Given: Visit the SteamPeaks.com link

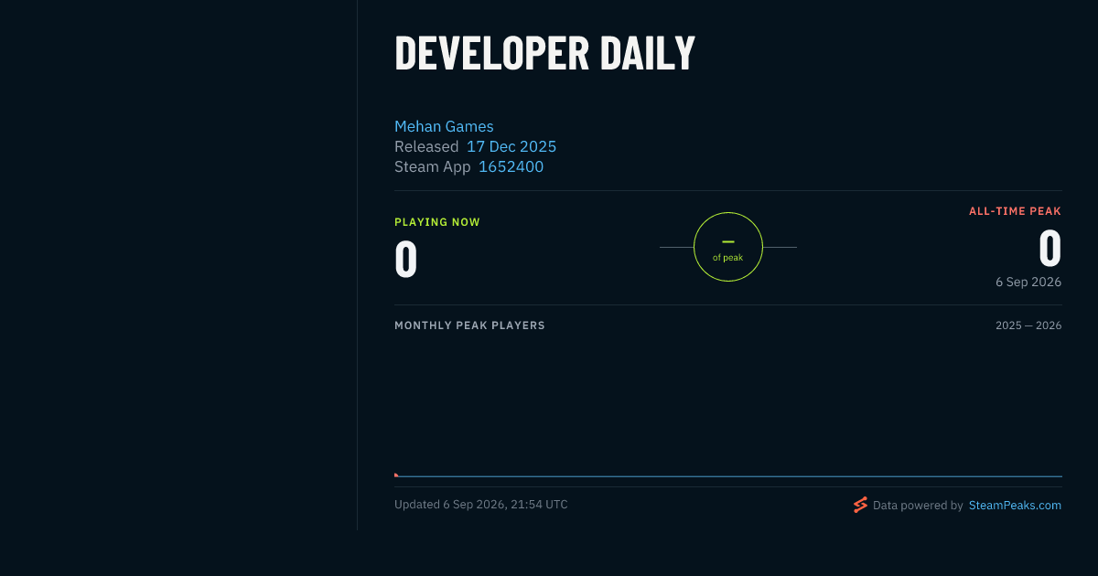Looking at the screenshot, I should click(x=1015, y=505).
